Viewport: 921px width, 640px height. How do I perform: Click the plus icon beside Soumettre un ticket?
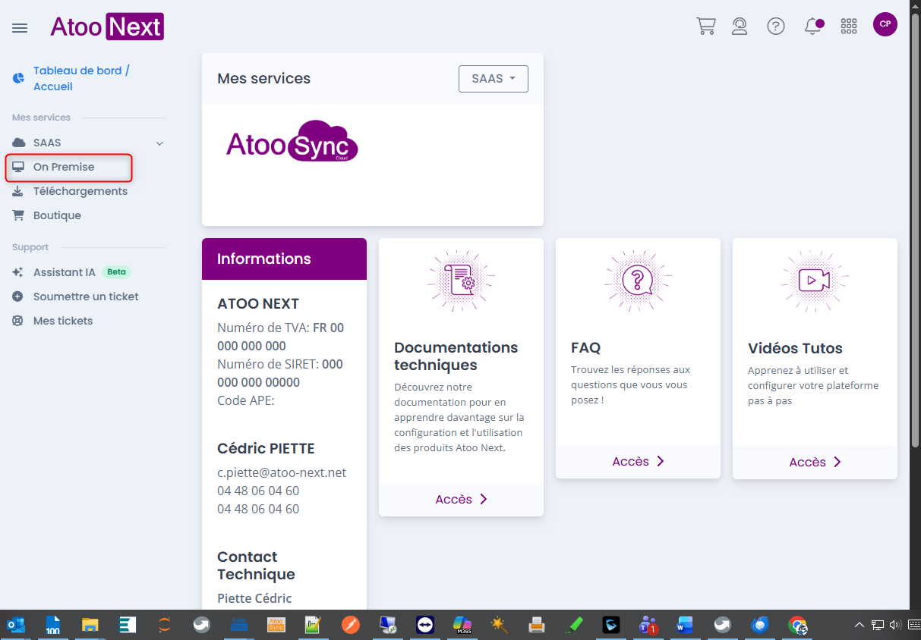(18, 296)
